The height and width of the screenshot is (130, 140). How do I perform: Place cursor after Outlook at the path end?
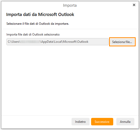pyautogui.click(x=88, y=42)
